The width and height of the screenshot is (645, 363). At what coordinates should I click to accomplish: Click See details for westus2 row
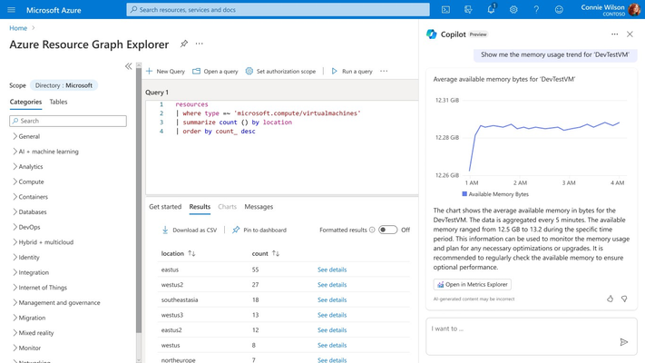tap(332, 285)
